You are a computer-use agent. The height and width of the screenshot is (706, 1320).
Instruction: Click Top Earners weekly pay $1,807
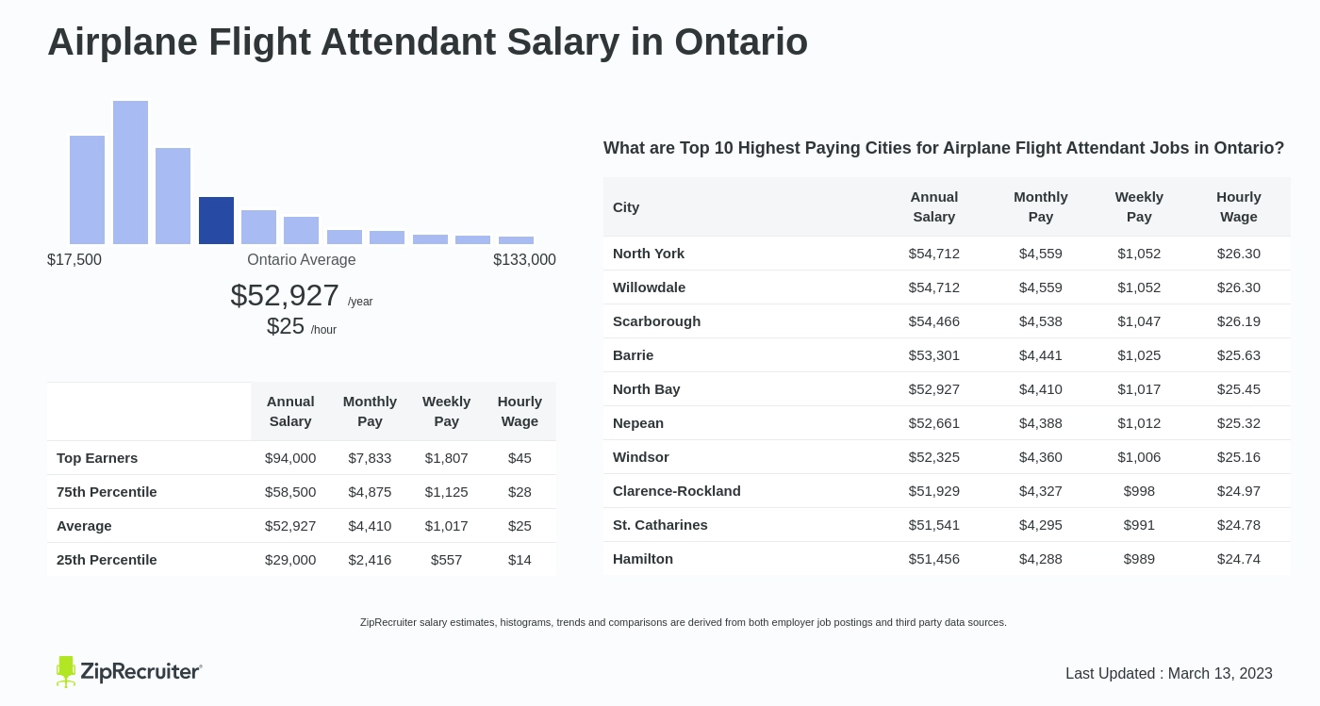point(446,457)
